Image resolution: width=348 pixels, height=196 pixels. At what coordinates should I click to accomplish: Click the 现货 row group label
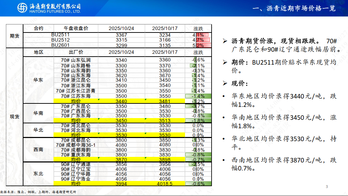point(14,117)
